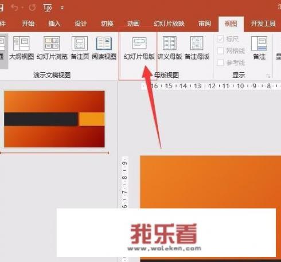Enable Gridlines (网格线) checkbox

(x=220, y=51)
